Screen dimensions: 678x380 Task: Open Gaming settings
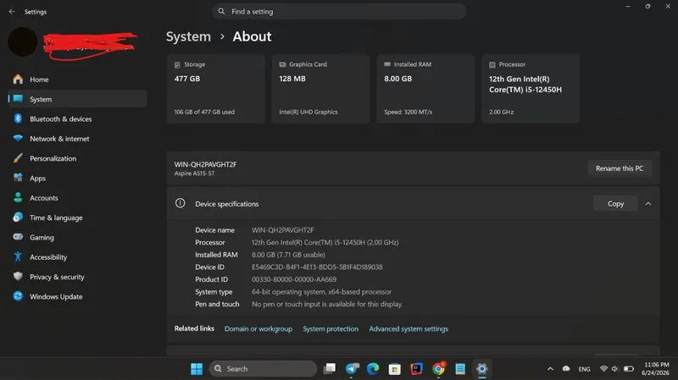[77, 237]
